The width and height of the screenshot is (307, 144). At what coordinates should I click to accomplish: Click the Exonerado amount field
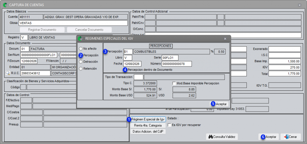pyautogui.click(x=285, y=49)
